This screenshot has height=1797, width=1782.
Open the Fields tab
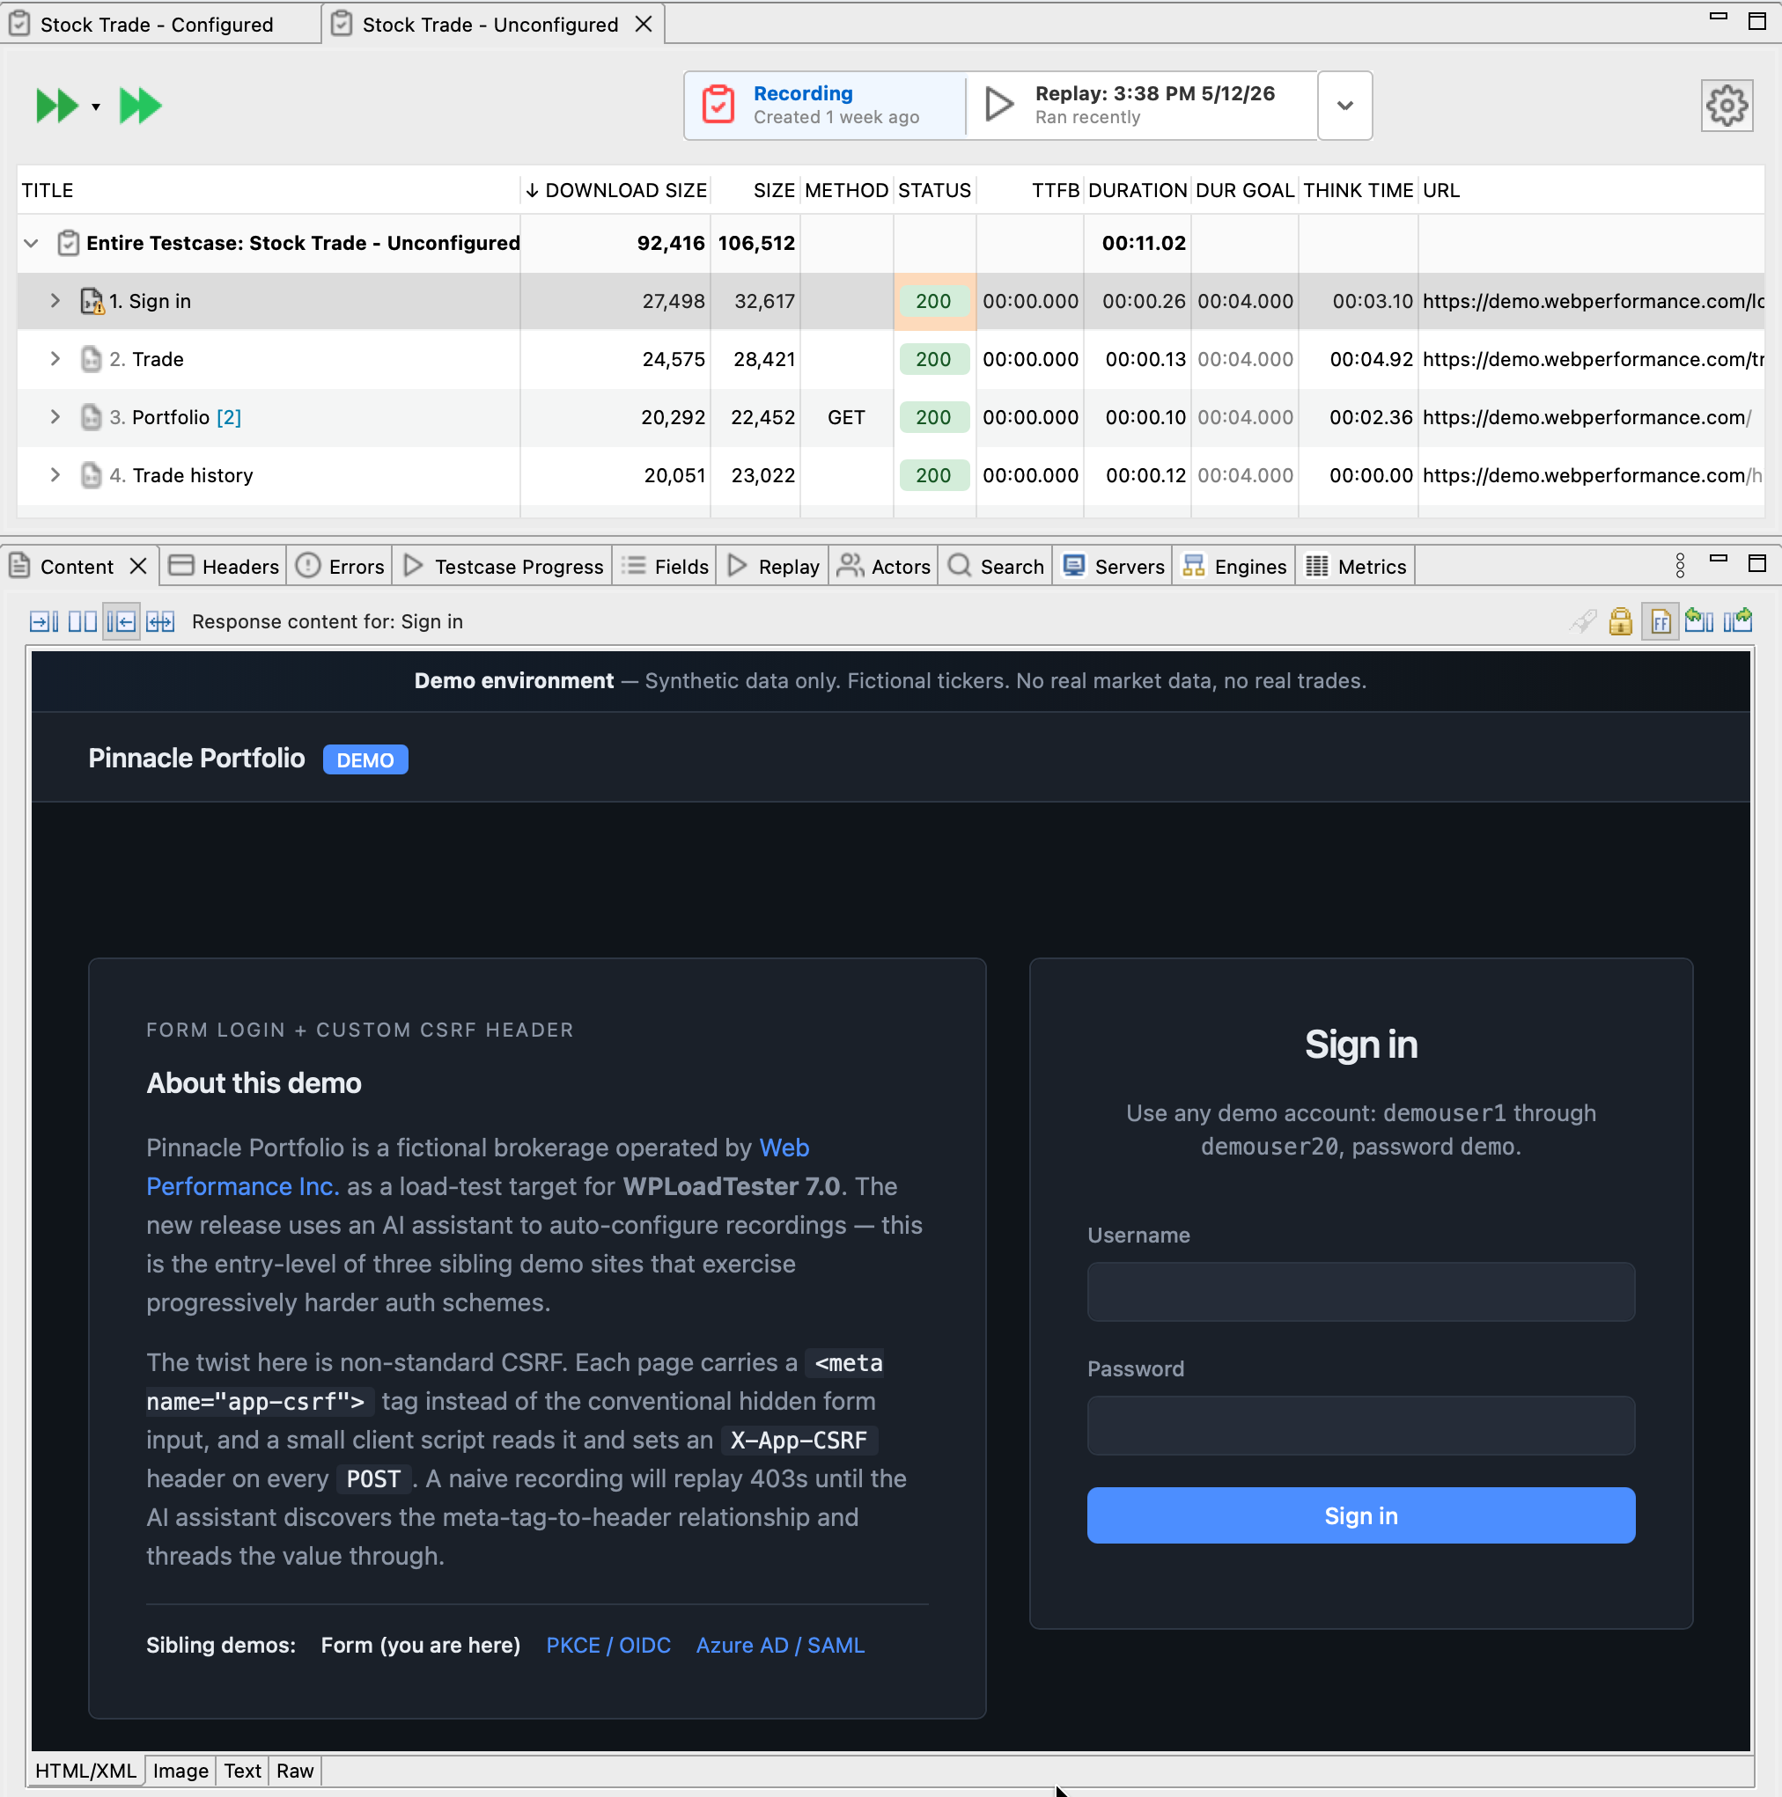click(665, 567)
